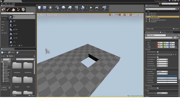The height and width of the screenshot is (101, 180).
Task: Open the Content browser toolbar icon
Action: click(x=45, y=8)
